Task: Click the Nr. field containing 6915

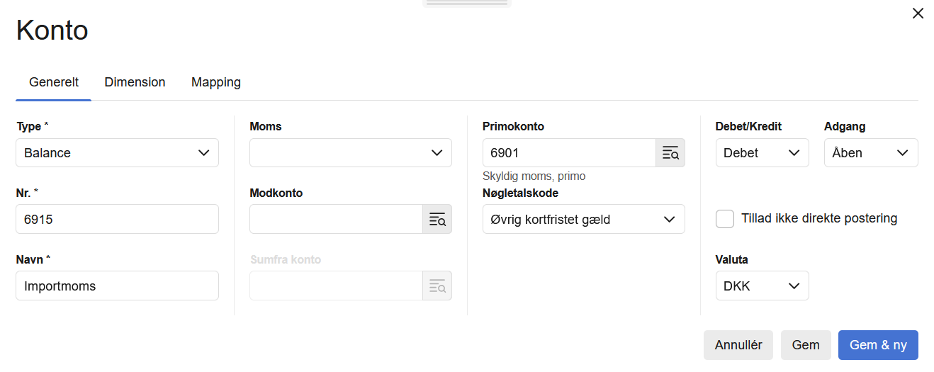Action: 117,220
